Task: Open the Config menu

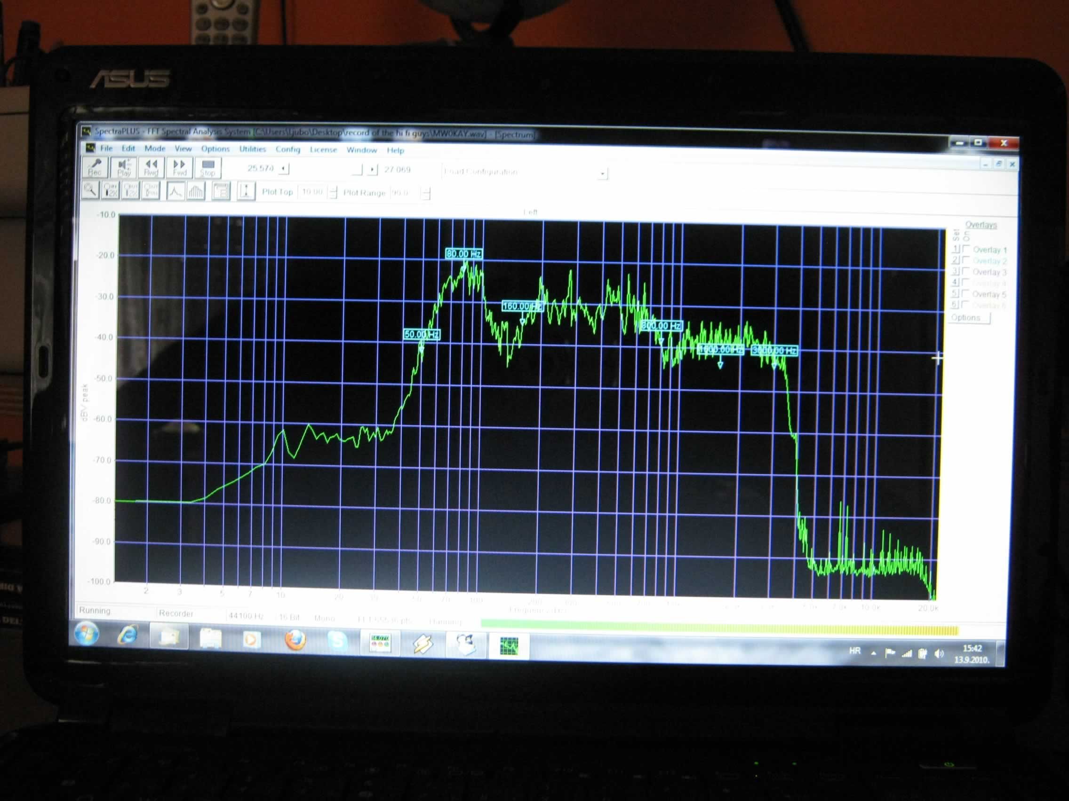Action: pos(287,149)
